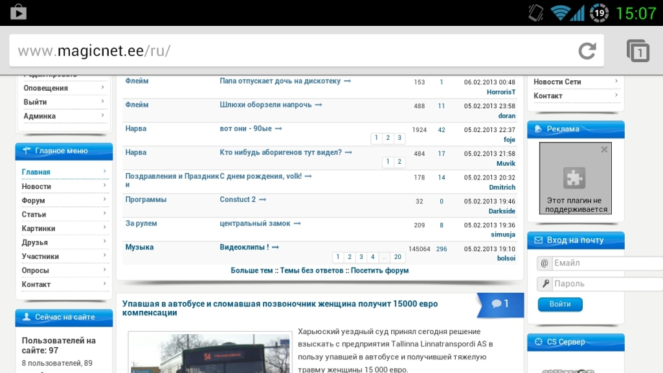Click the arrow after вот они - 90ые
The image size is (663, 373).
point(278,129)
